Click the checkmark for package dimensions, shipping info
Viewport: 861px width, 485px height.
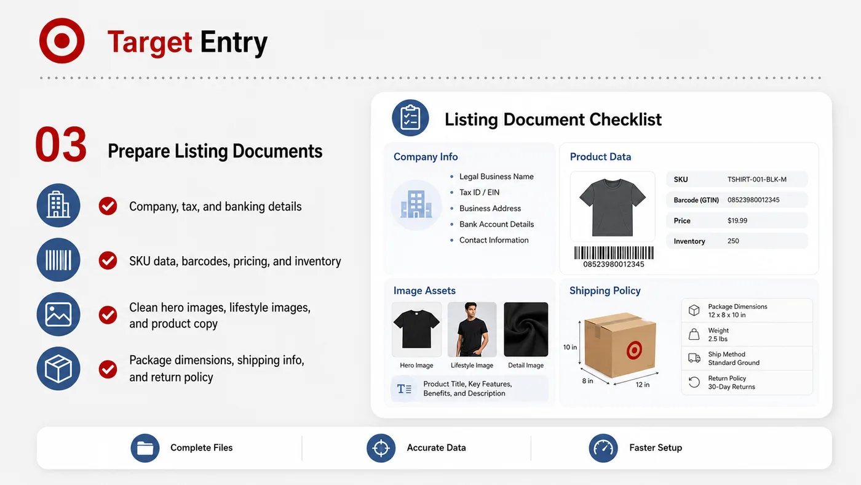[x=108, y=369]
